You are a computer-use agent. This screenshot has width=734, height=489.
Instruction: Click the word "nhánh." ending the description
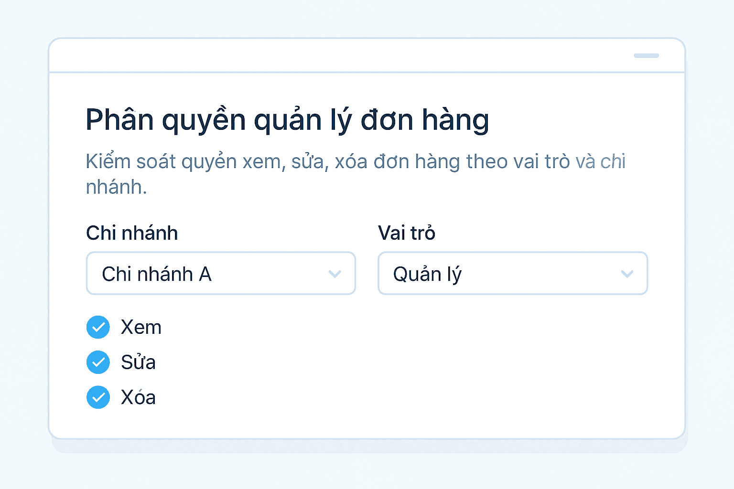point(116,187)
